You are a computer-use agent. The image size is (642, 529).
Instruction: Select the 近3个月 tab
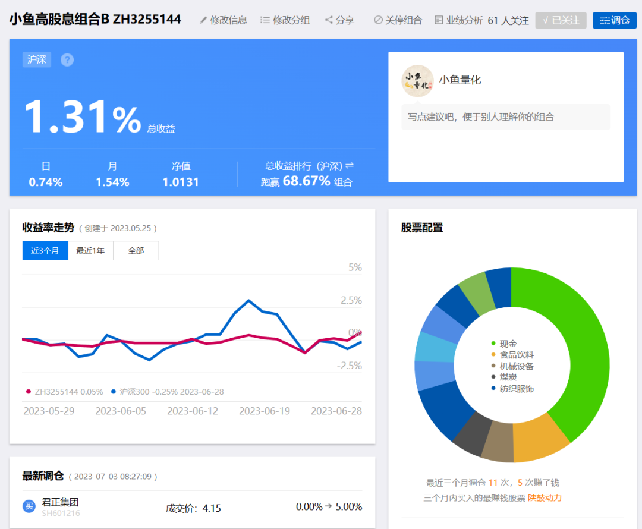[x=45, y=251]
